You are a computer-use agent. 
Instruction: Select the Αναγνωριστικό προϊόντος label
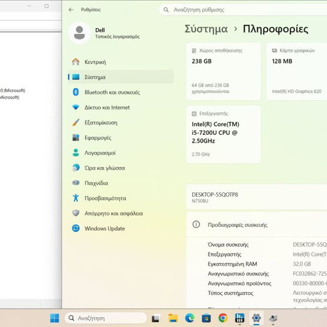[239, 283]
